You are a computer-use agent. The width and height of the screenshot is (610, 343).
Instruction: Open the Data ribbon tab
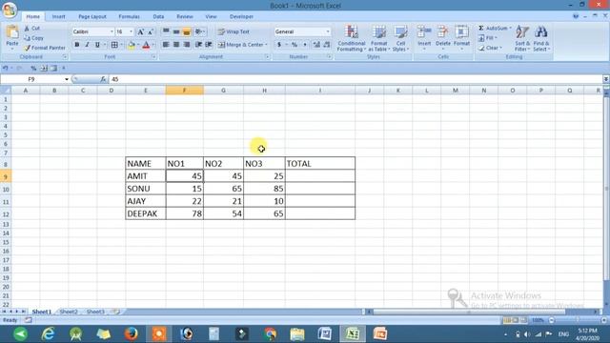[x=158, y=17]
